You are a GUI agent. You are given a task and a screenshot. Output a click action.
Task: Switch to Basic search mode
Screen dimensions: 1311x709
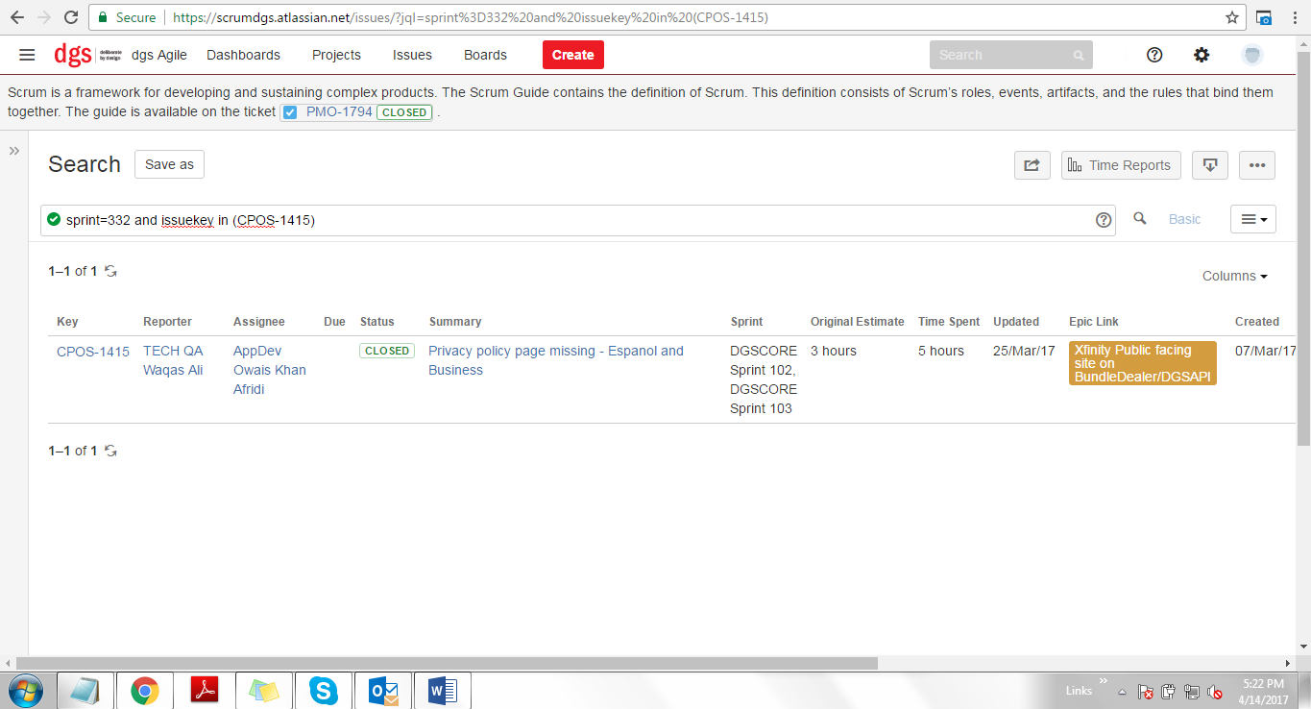click(x=1184, y=219)
